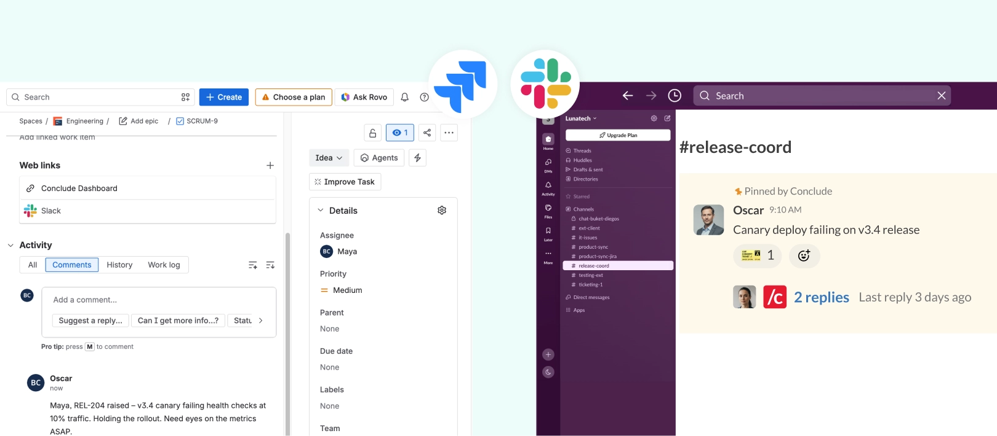The height and width of the screenshot is (436, 997).
Task: Click the Slack icon in Web links
Action: (x=30, y=211)
